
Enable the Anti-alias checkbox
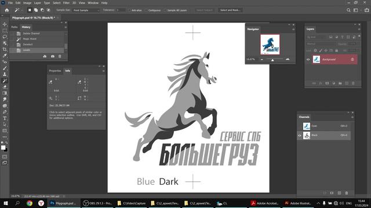[129, 10]
